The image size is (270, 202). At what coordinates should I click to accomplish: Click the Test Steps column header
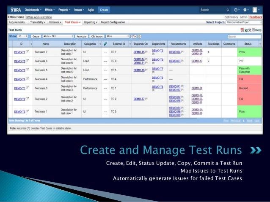tap(214, 44)
